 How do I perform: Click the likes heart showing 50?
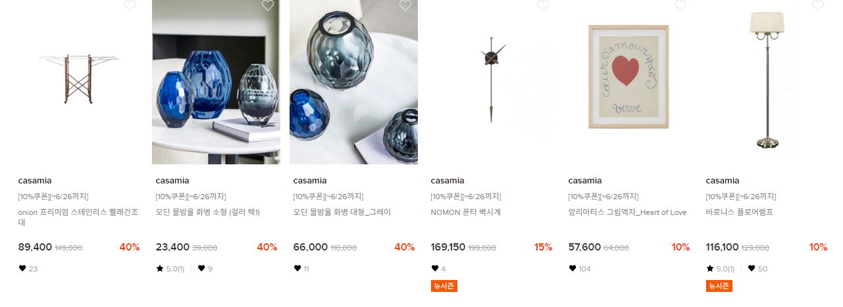click(x=752, y=268)
